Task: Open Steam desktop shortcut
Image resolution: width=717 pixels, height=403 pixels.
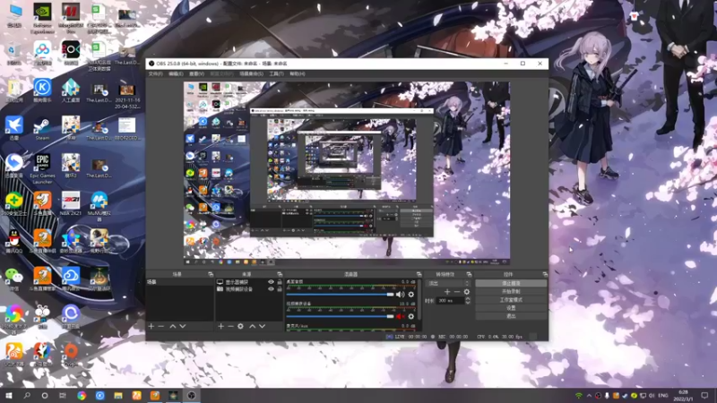Action: click(x=42, y=128)
